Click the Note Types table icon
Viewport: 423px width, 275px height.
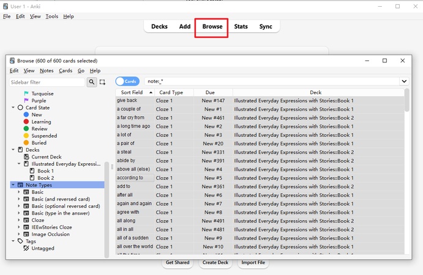coord(20,185)
